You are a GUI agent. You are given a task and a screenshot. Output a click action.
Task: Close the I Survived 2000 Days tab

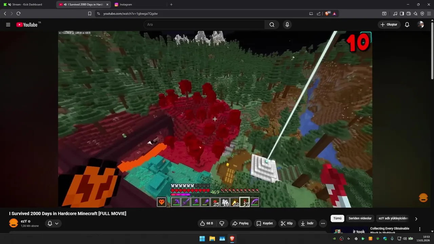tap(107, 4)
